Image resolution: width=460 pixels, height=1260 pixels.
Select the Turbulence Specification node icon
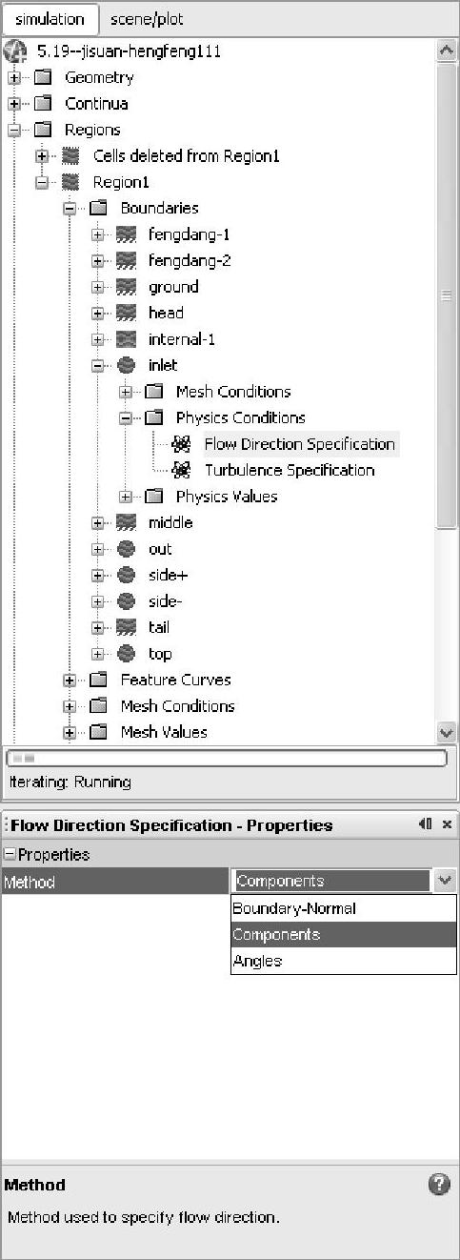pos(181,470)
